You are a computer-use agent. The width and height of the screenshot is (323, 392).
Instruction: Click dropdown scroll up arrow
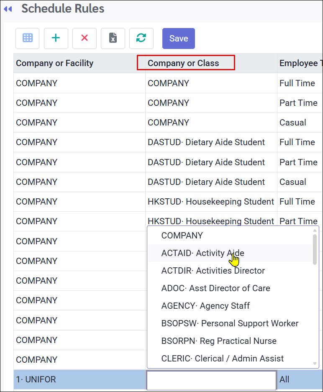click(315, 230)
